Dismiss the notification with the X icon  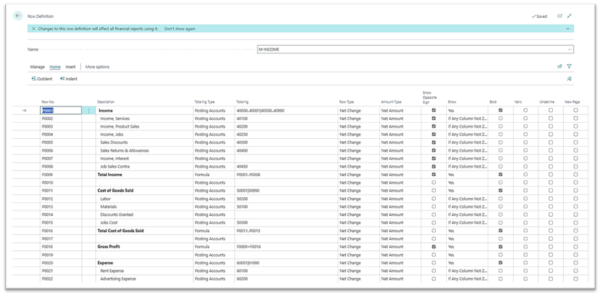click(33, 29)
